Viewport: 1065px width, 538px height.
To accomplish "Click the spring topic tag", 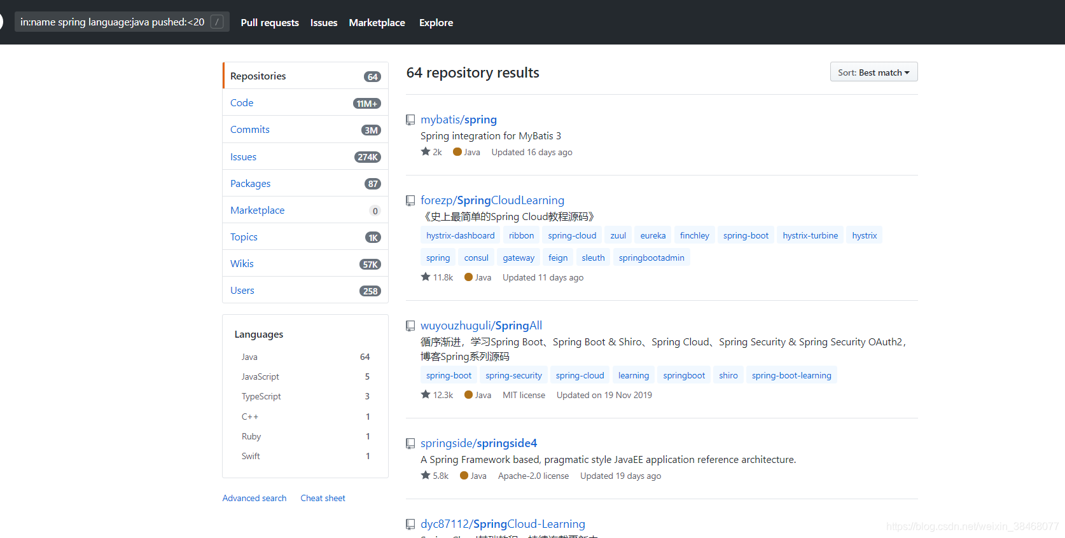I will coord(438,258).
